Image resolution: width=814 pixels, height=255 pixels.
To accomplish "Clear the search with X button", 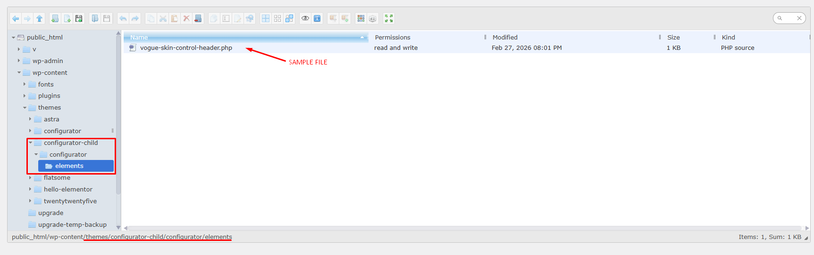I will click(x=799, y=18).
